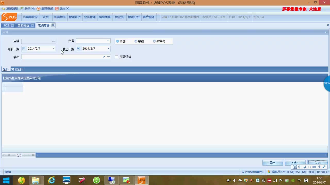The image size is (330, 185).
Task: Click the checkmark icon in 输出 field
Action: [104, 57]
